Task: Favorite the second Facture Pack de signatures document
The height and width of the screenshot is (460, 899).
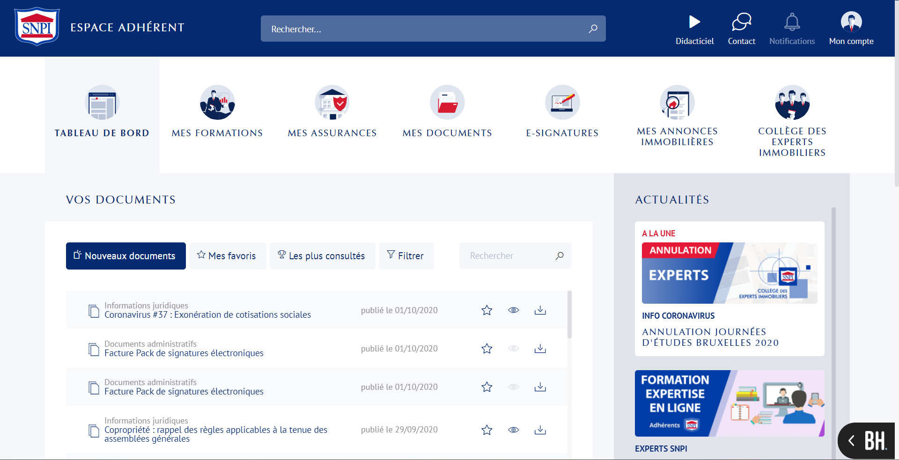Action: pos(487,387)
